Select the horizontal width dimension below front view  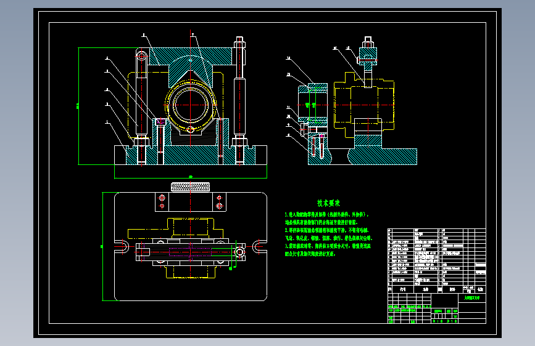(x=191, y=177)
